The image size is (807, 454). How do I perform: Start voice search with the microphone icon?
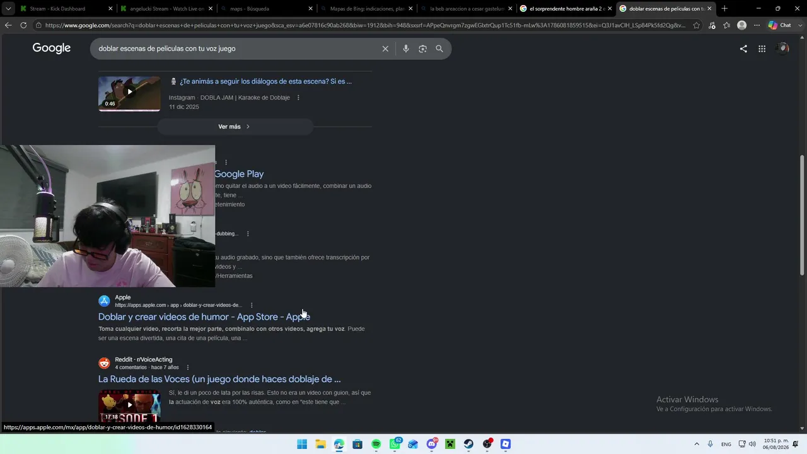(x=405, y=49)
